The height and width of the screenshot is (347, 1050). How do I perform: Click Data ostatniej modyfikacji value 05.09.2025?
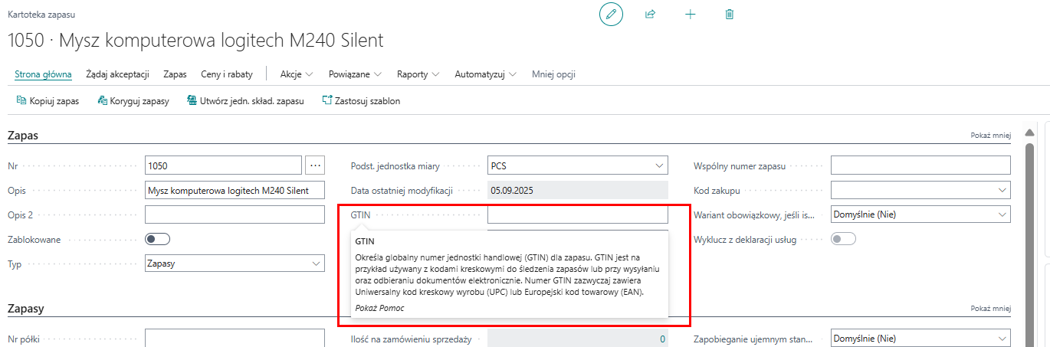tap(578, 190)
